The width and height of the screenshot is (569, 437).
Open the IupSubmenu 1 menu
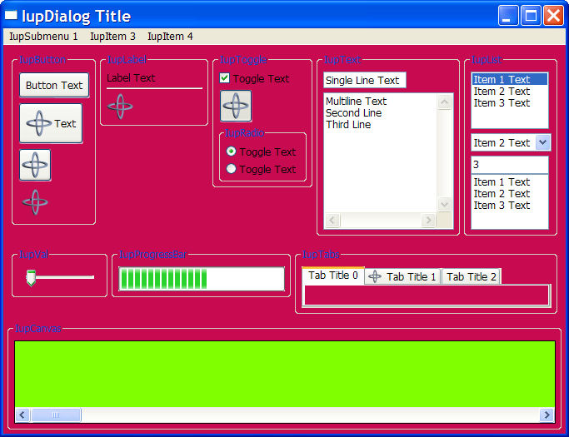[43, 37]
